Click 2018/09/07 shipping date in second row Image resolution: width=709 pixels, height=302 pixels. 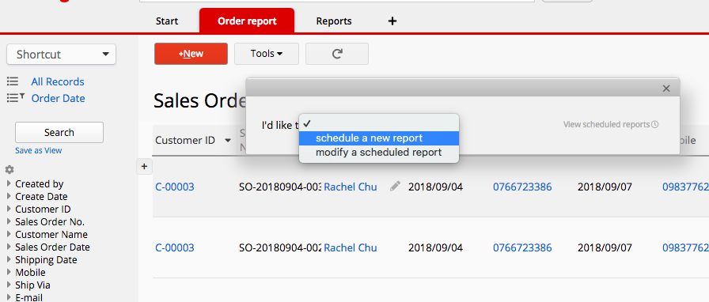click(x=605, y=247)
